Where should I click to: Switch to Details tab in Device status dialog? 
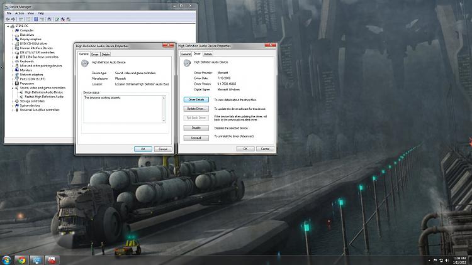coord(106,55)
